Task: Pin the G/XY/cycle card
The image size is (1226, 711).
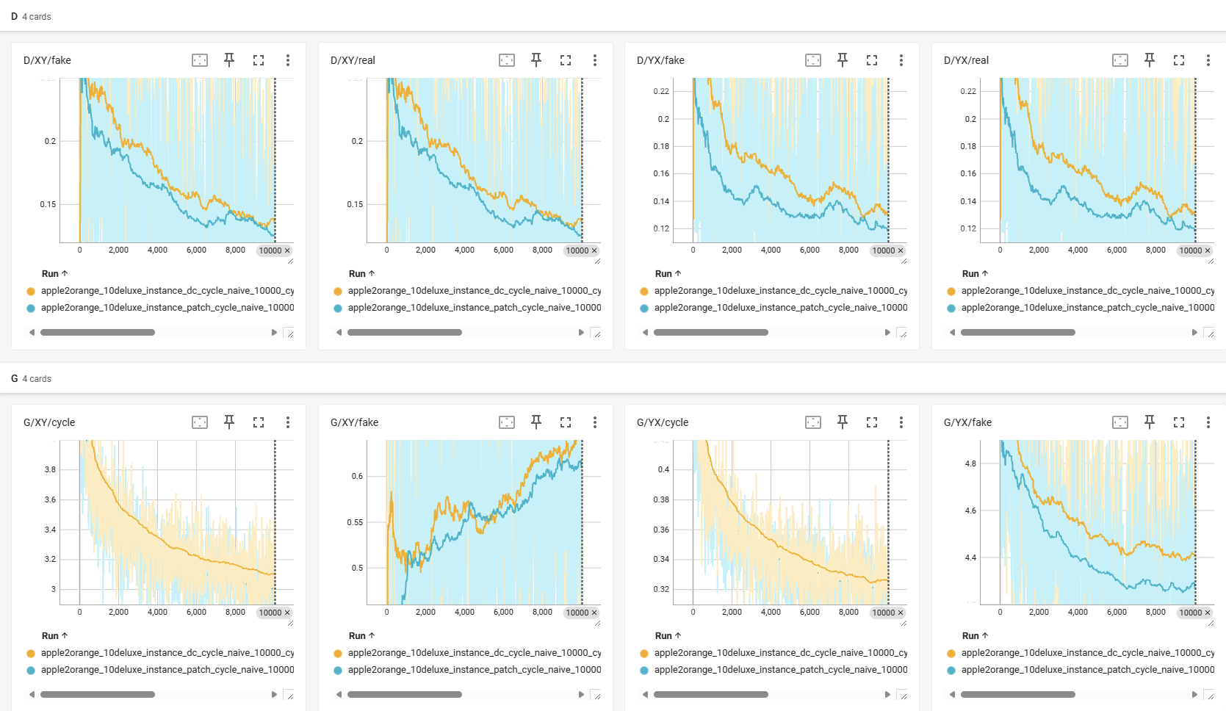Action: pos(229,422)
